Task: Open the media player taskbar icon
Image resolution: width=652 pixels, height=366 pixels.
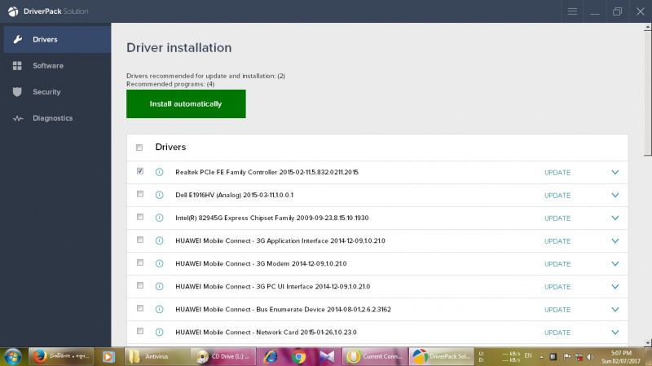Action: (108, 356)
